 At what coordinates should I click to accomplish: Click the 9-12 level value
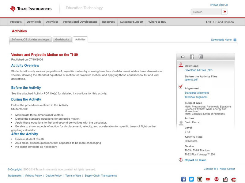pos(187,132)
